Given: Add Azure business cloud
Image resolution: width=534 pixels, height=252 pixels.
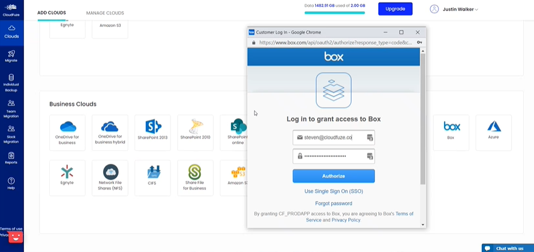Looking at the screenshot, I should point(493,133).
